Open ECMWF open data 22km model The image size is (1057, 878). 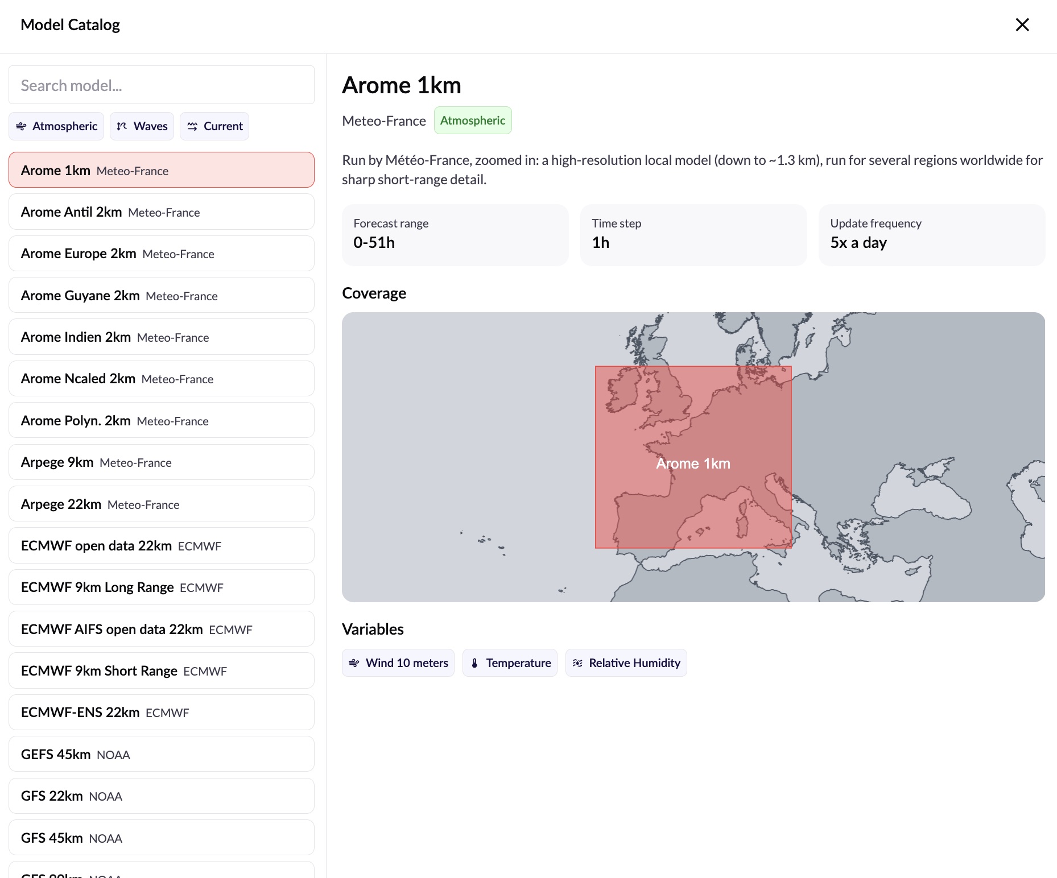click(162, 545)
